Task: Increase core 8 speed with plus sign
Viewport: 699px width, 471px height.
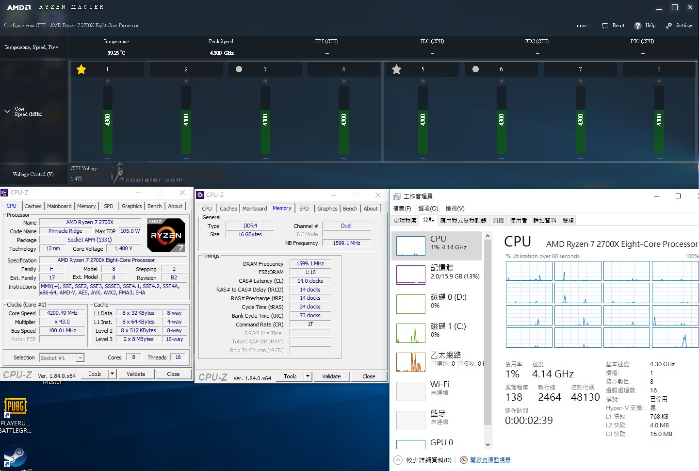Action: pyautogui.click(x=659, y=81)
